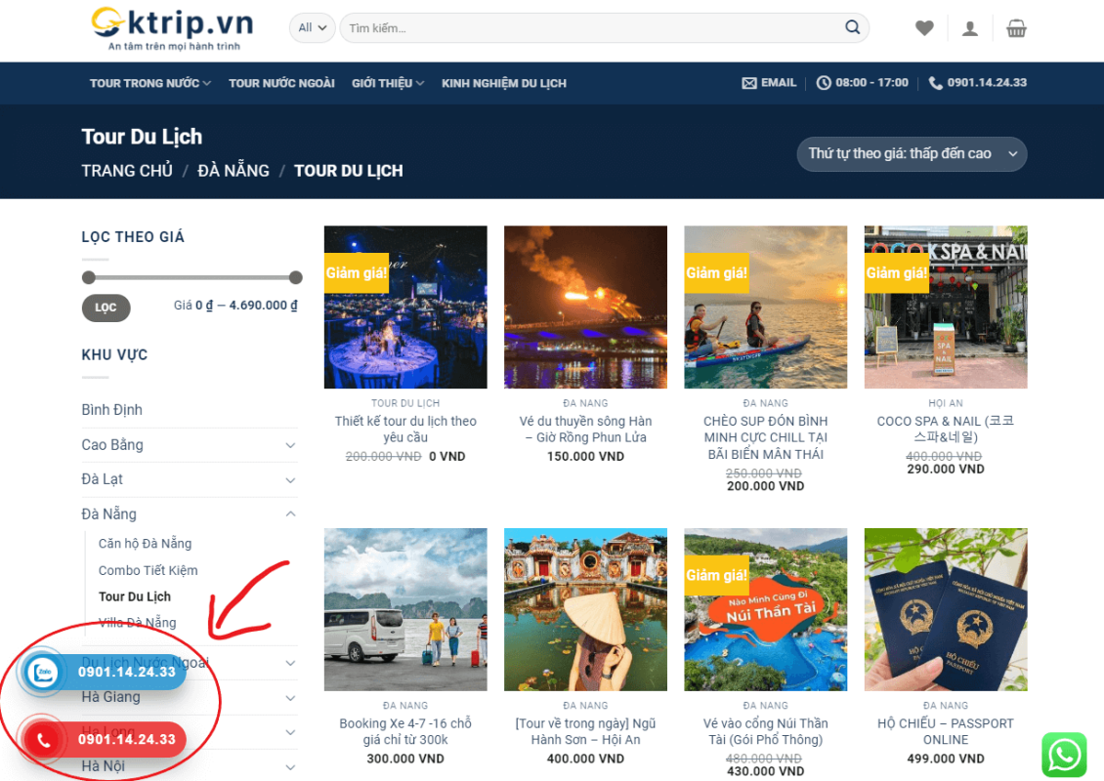Click the blue Zalo contact button
Screen dimensions: 1104x781
pos(104,672)
